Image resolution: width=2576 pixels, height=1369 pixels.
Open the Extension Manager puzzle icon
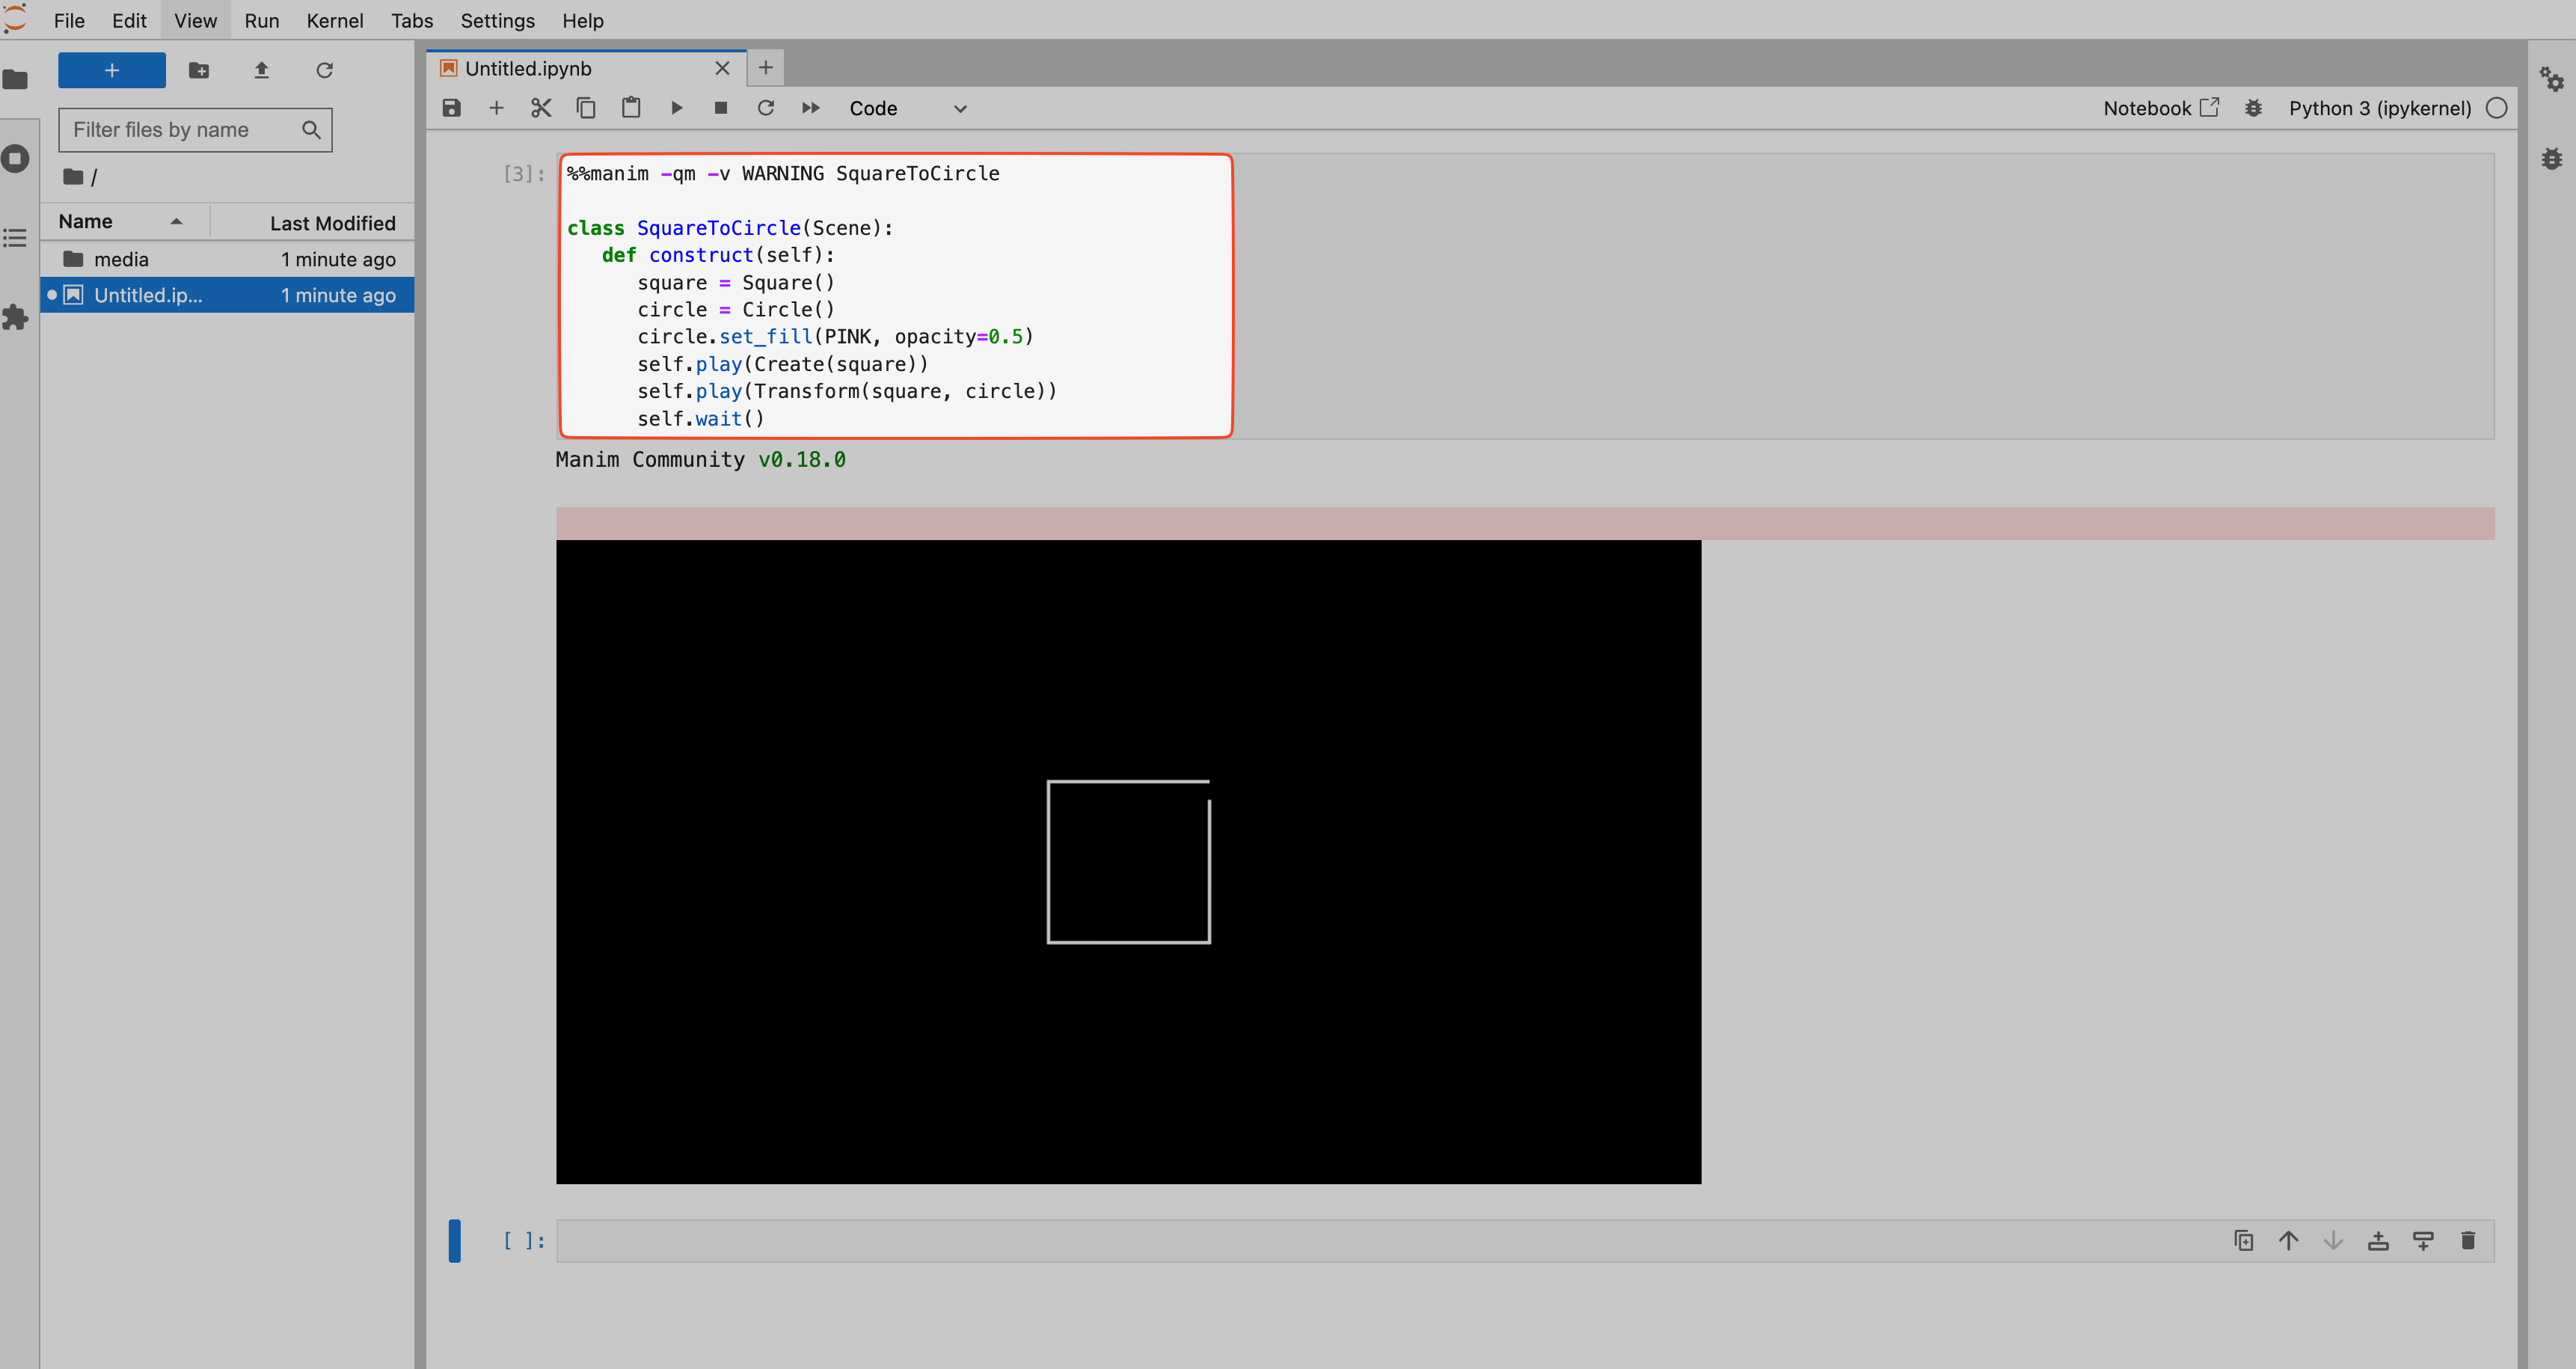(x=15, y=317)
